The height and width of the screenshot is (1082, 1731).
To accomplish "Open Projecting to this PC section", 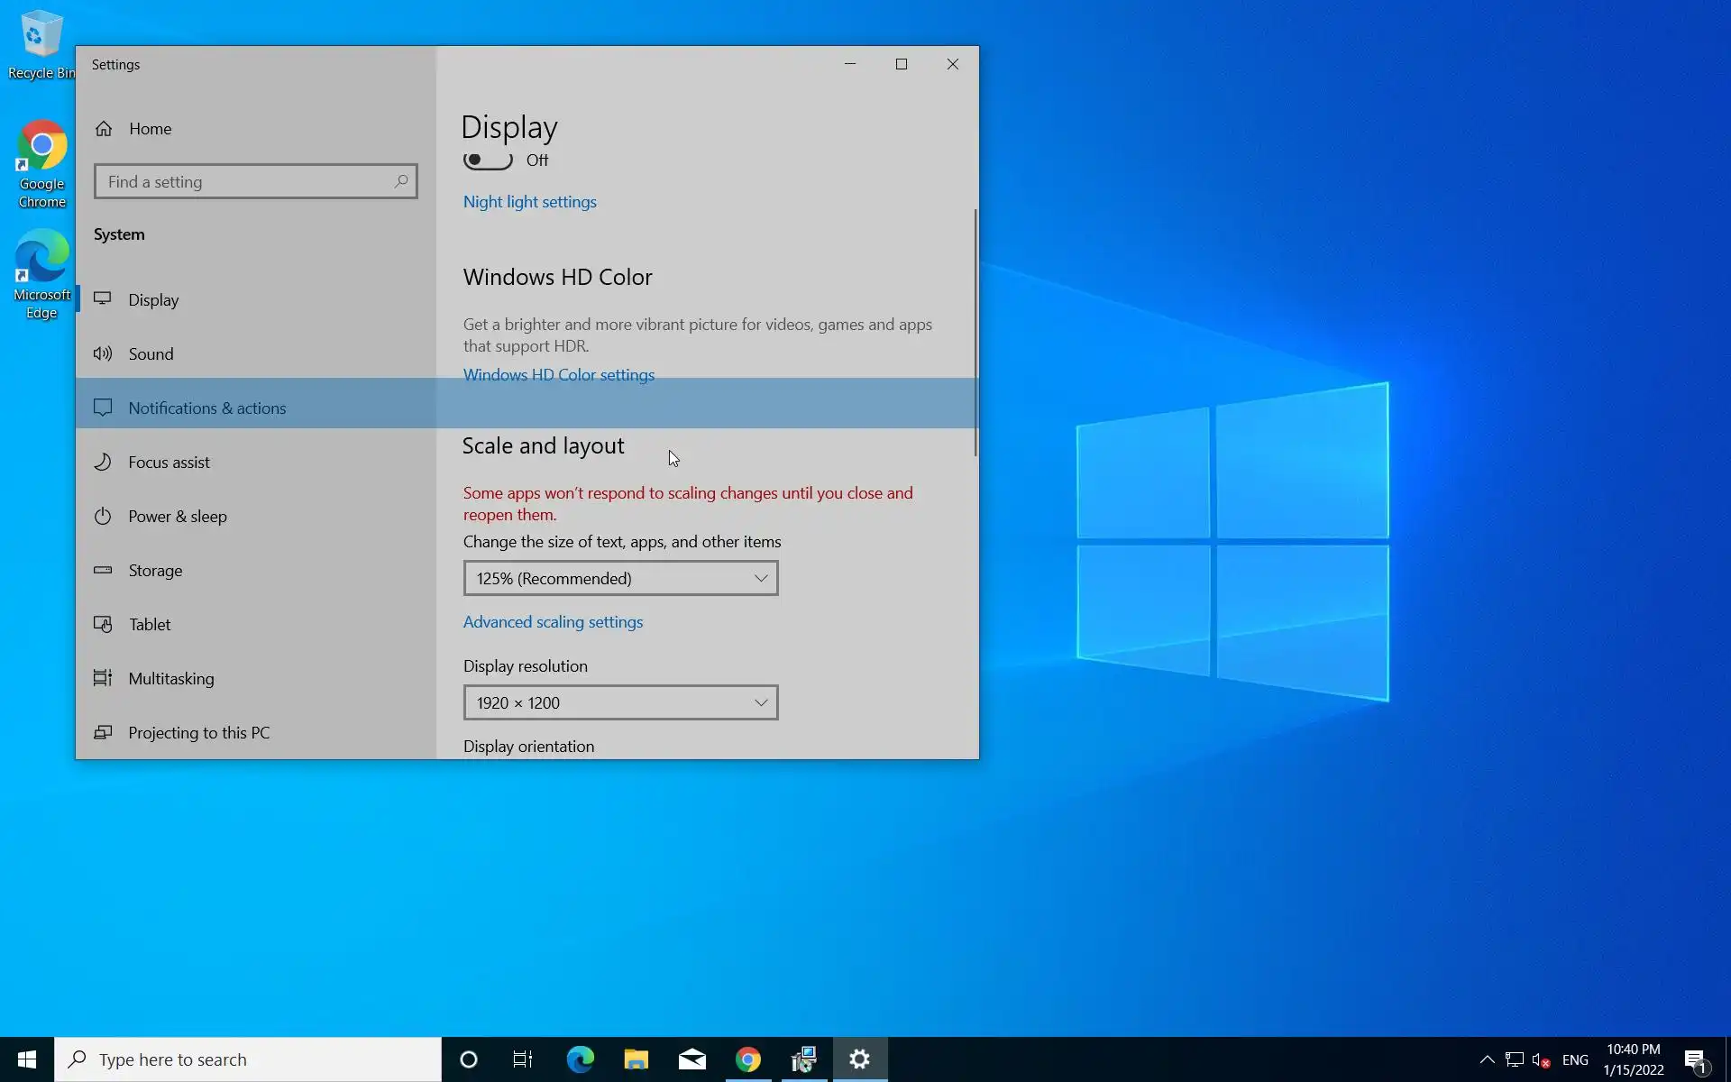I will (198, 732).
